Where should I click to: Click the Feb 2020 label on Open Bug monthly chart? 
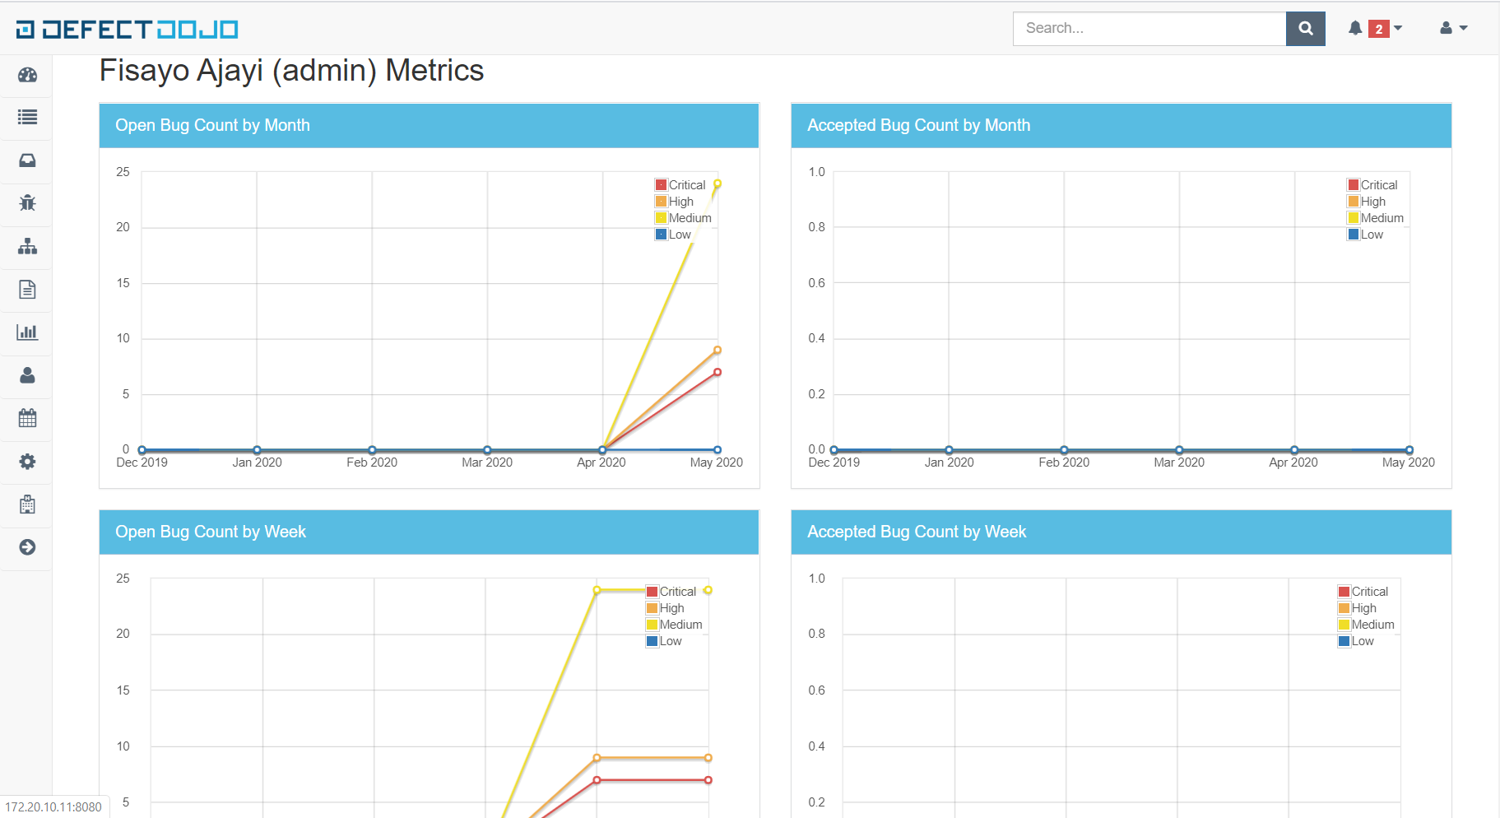click(372, 462)
